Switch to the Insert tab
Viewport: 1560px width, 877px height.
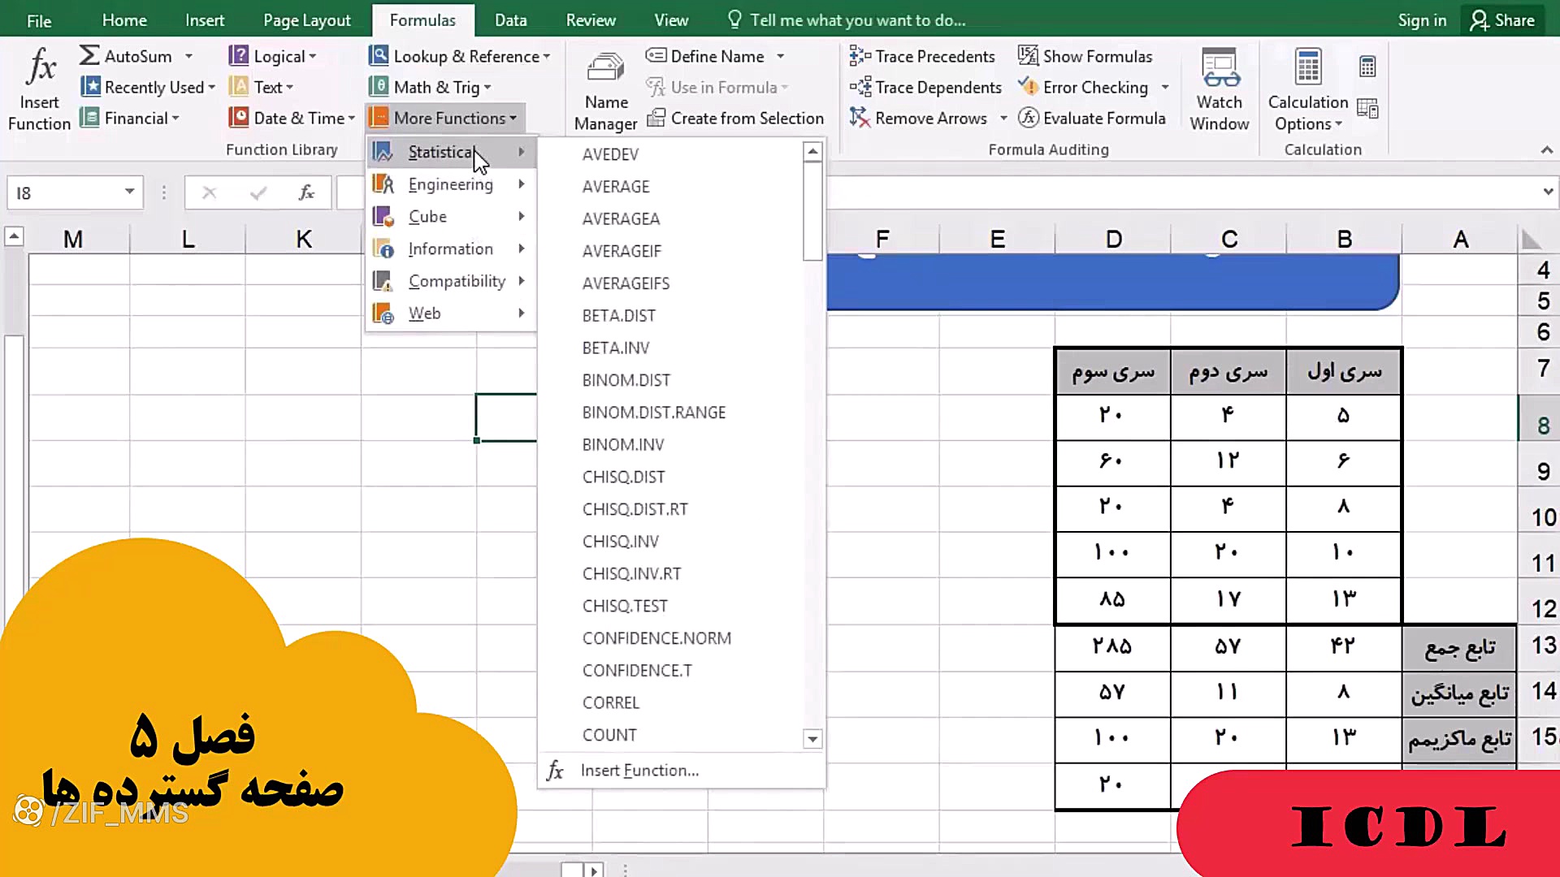pos(205,20)
